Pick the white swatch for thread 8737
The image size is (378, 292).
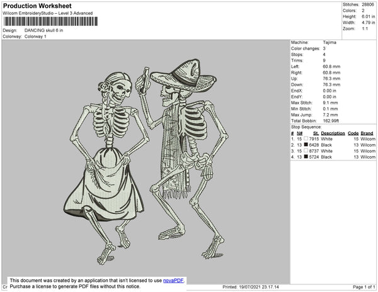[x=306, y=151]
